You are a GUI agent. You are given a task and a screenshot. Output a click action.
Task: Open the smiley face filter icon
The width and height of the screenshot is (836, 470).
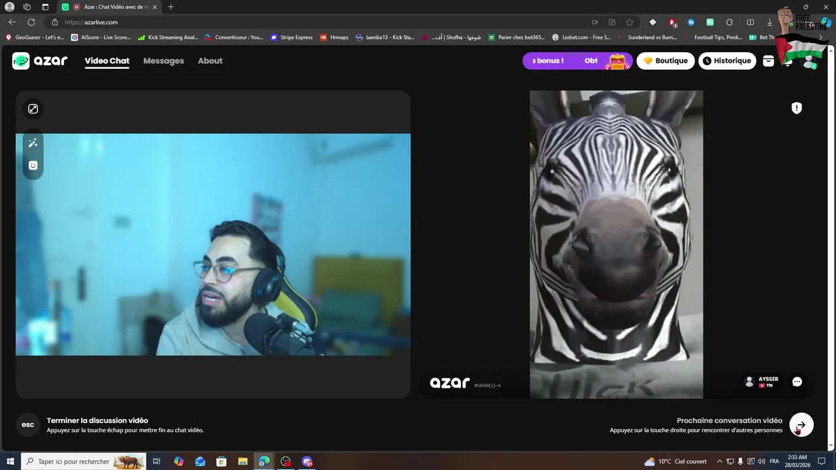click(x=33, y=165)
